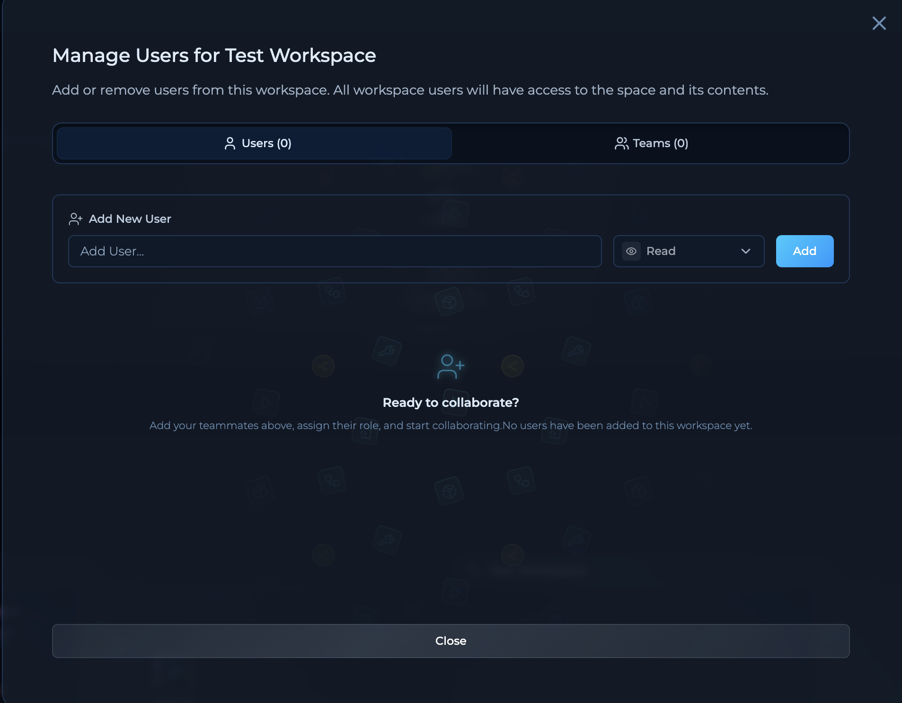Click the group icon beside Teams
This screenshot has width=902, height=703.
tap(622, 143)
